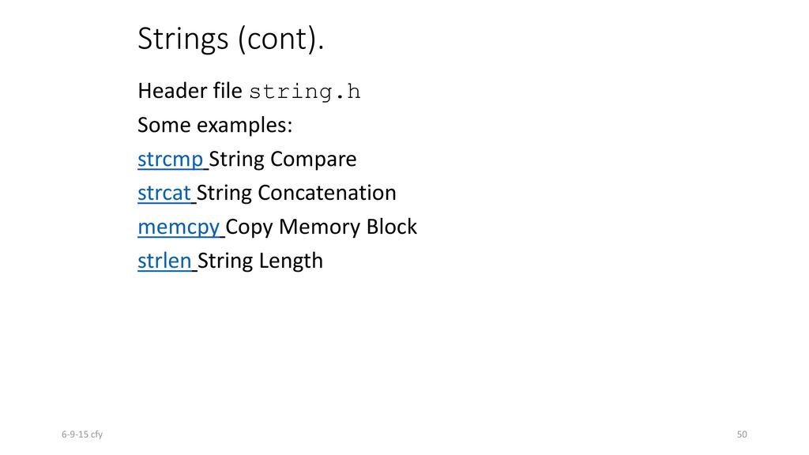Open the strcmp hyperlink
809x455 pixels.
point(171,160)
